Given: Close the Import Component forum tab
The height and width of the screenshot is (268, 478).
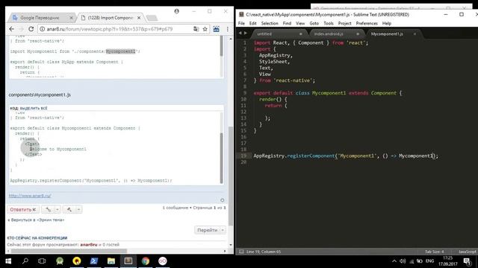Looking at the screenshot, I should [x=139, y=18].
